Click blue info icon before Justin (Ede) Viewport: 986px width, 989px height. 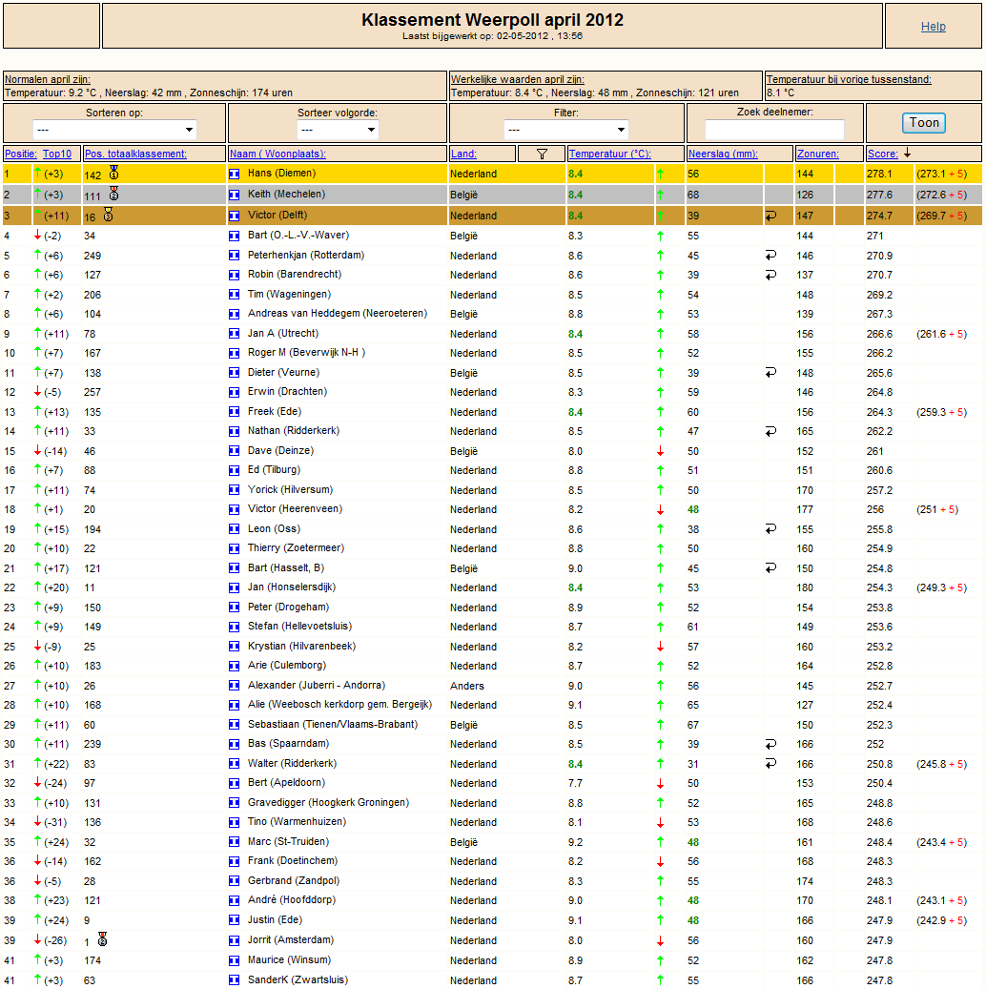pyautogui.click(x=234, y=920)
